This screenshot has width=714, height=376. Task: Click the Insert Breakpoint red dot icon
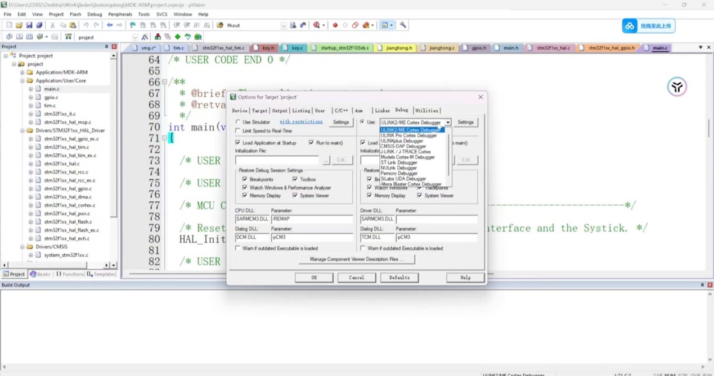(x=335, y=25)
